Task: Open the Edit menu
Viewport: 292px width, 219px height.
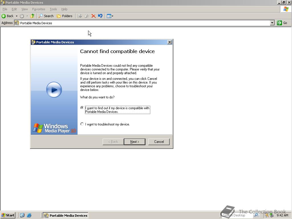Action: [14, 9]
